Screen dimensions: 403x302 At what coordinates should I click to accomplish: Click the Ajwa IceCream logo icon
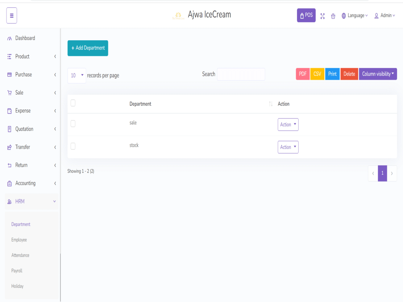click(x=178, y=16)
